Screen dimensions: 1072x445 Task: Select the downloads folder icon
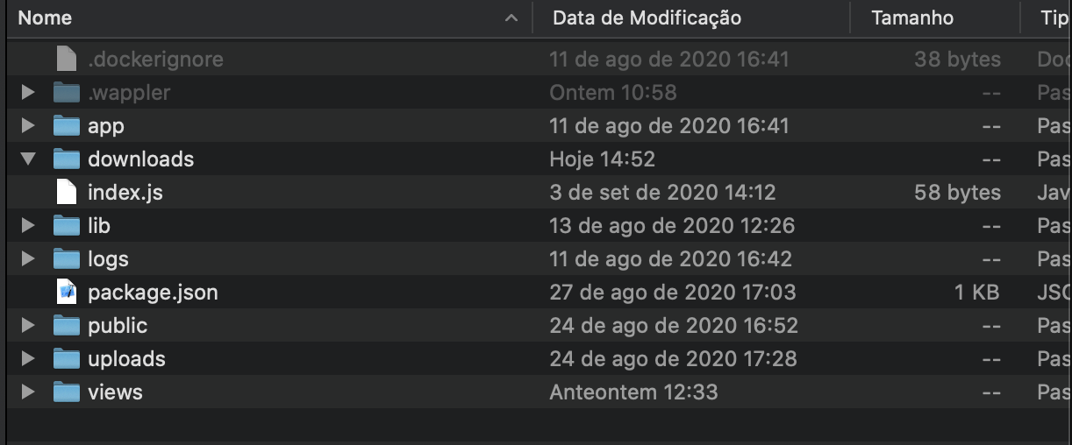pyautogui.click(x=67, y=159)
